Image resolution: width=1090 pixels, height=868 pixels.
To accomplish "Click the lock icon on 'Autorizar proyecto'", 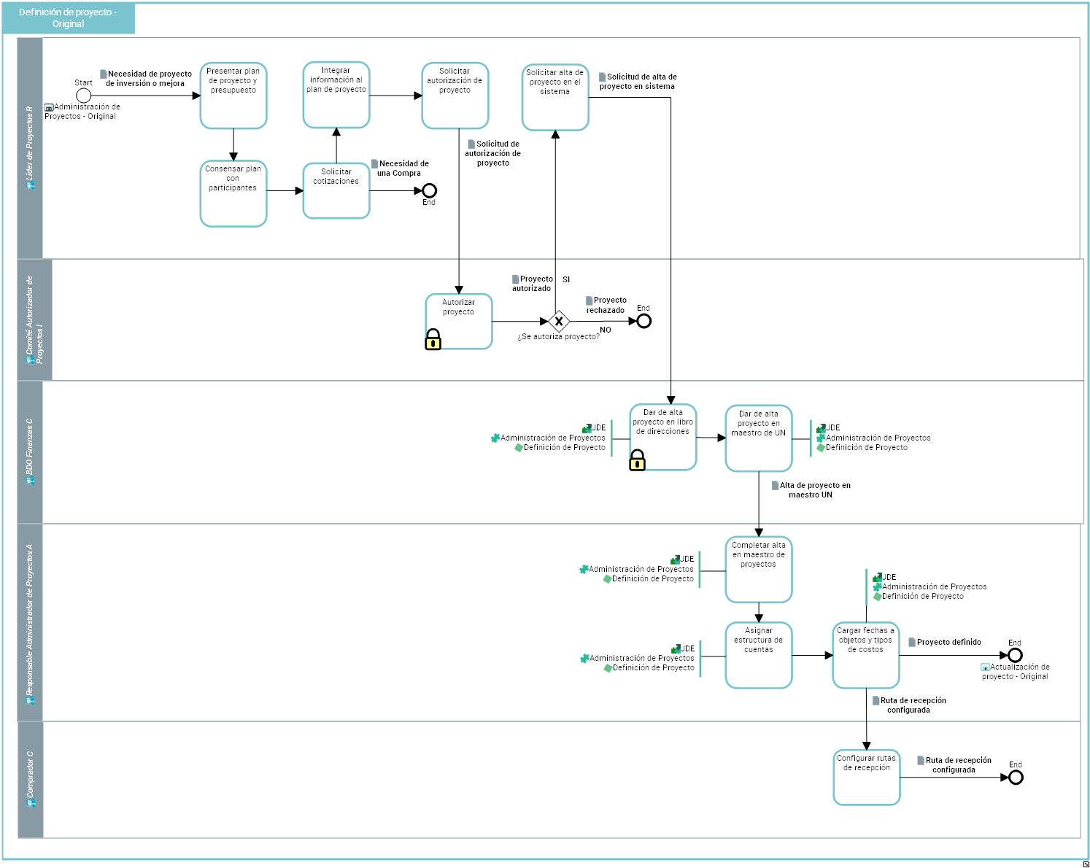I will [433, 340].
